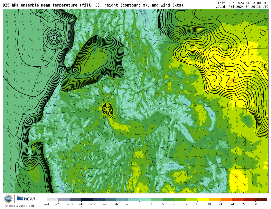Click the small circular contour in the top-right corner
This screenshot has height=209, width=271.
coord(263,33)
